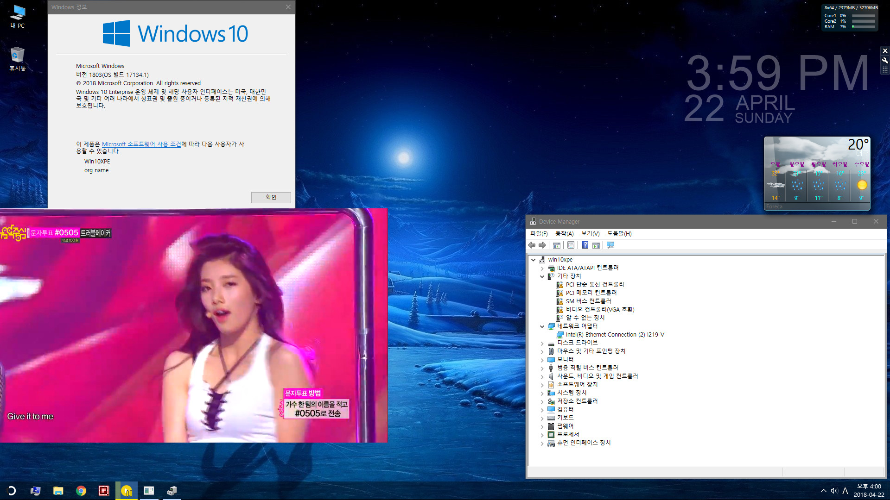Expand 마우스 및 기타 포인팅 장치 node
This screenshot has width=890, height=500.
click(542, 351)
